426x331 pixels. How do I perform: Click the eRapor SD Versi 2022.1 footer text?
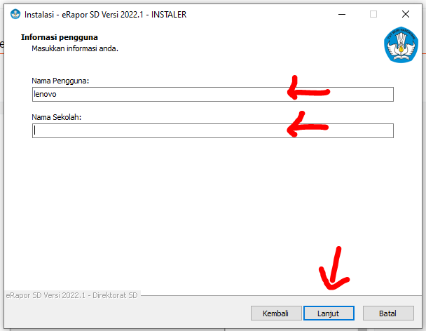coord(71,295)
